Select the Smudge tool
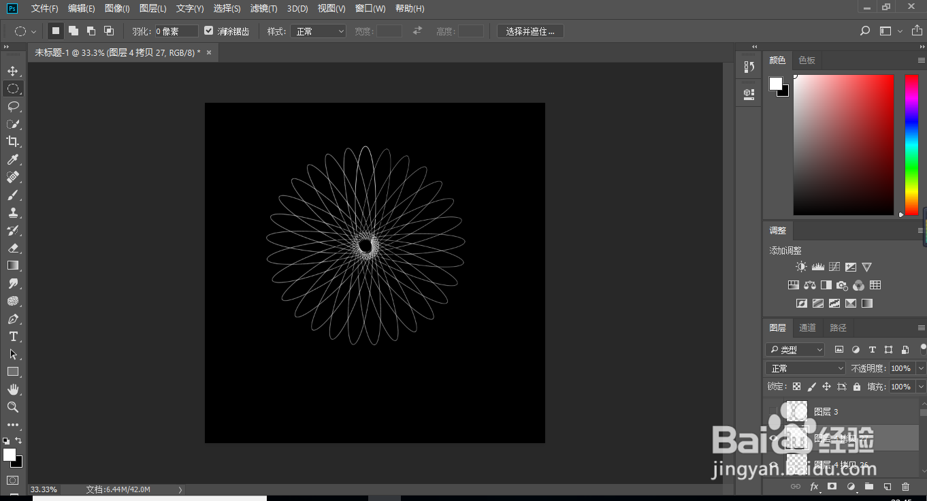This screenshot has width=927, height=501. pos(13,283)
